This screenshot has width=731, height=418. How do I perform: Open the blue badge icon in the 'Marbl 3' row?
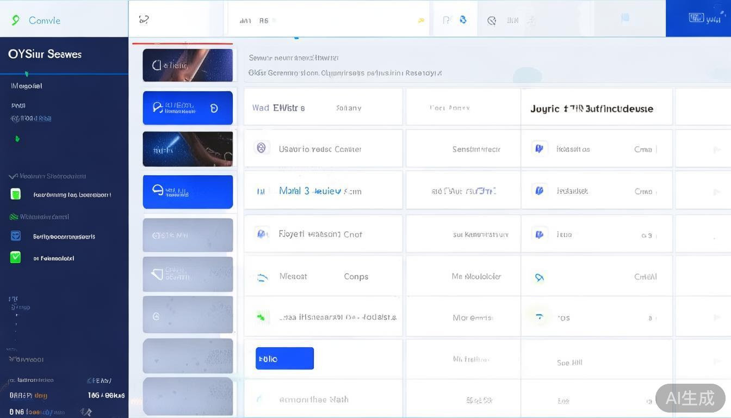click(540, 190)
